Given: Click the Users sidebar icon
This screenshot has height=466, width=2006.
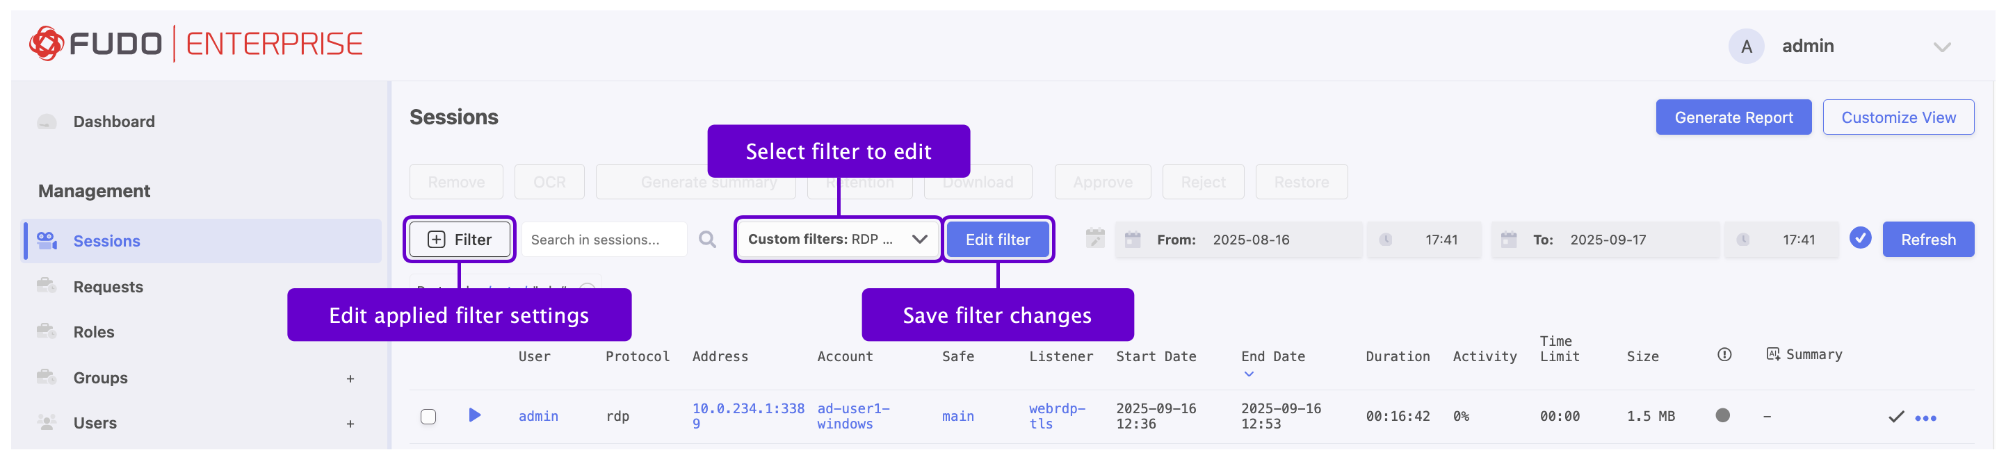Looking at the screenshot, I should pyautogui.click(x=47, y=422).
